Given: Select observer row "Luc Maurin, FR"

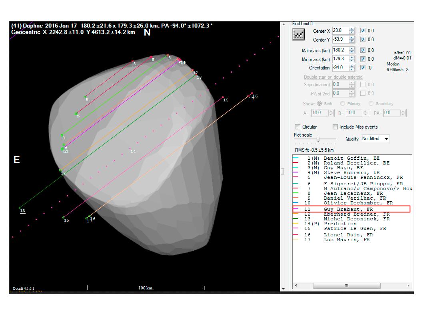Looking at the screenshot, I should (x=352, y=240).
